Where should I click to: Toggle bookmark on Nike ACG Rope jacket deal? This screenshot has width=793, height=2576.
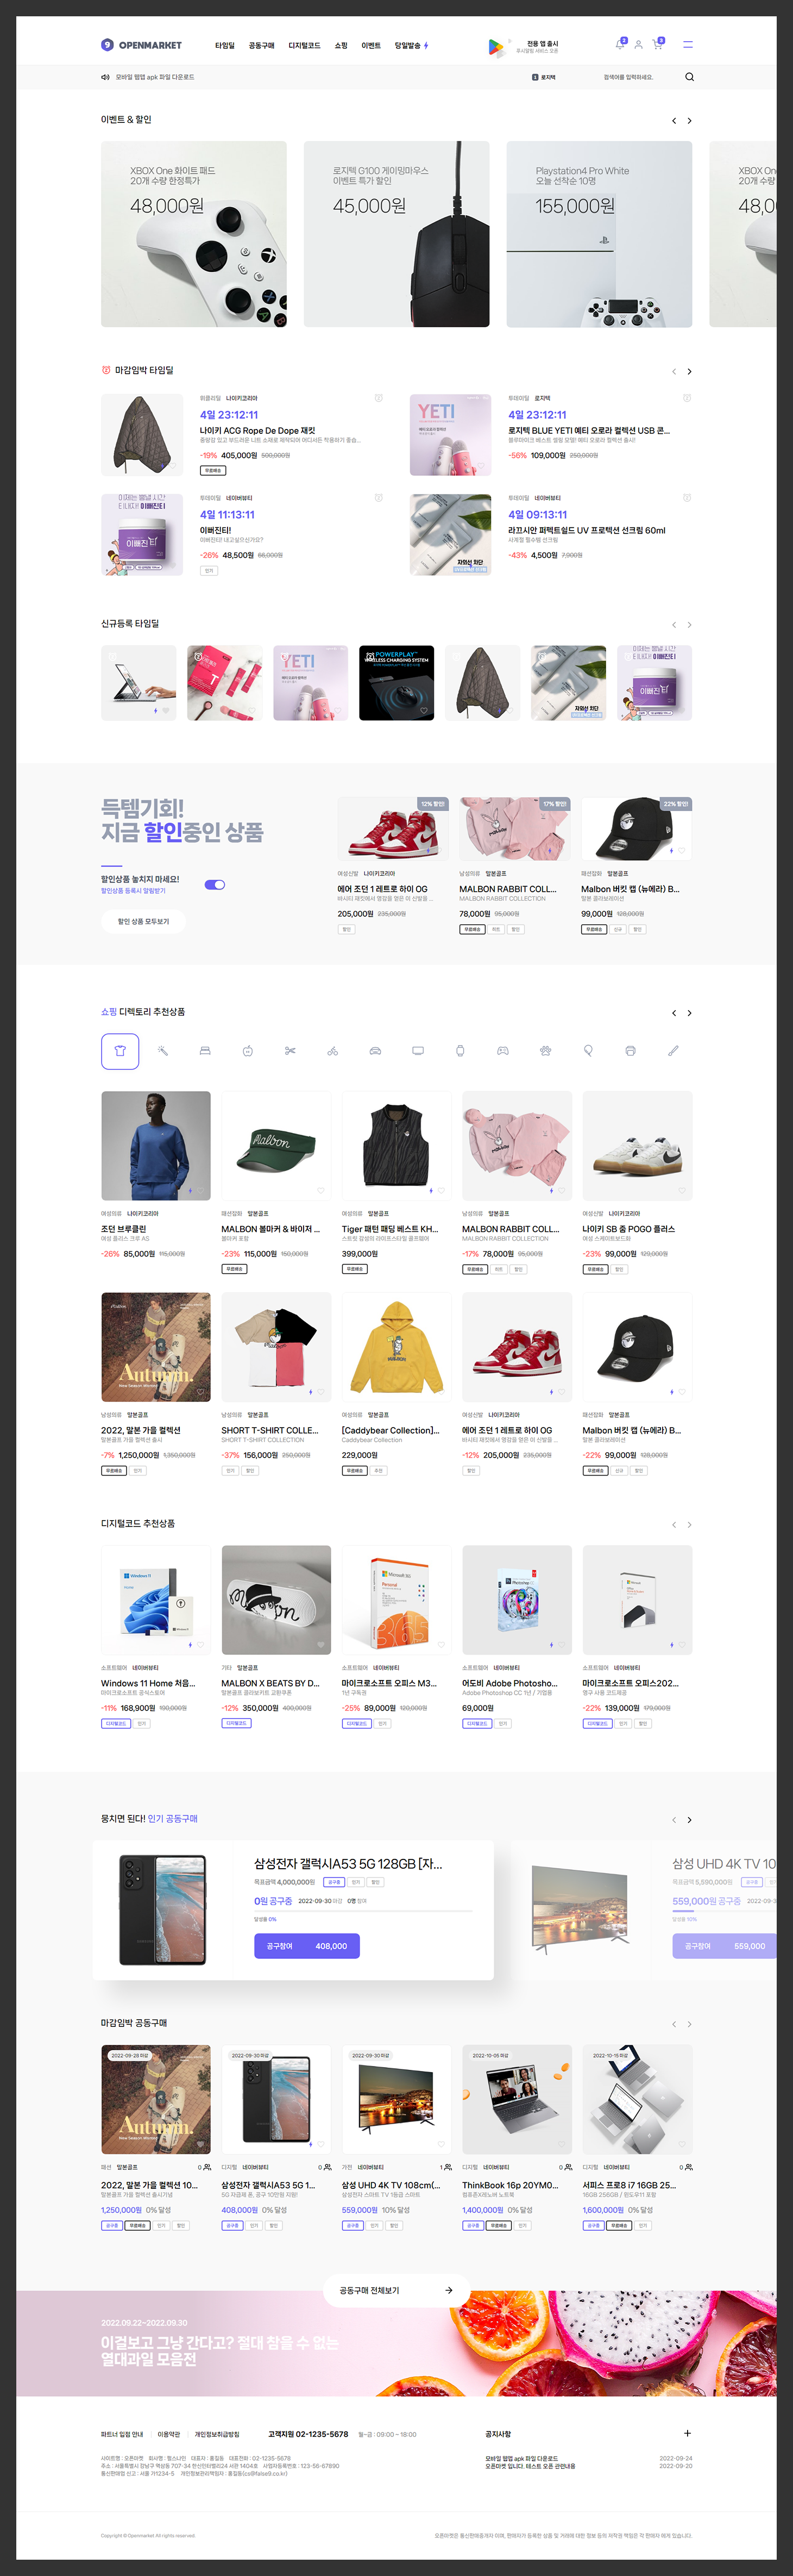tap(379, 398)
